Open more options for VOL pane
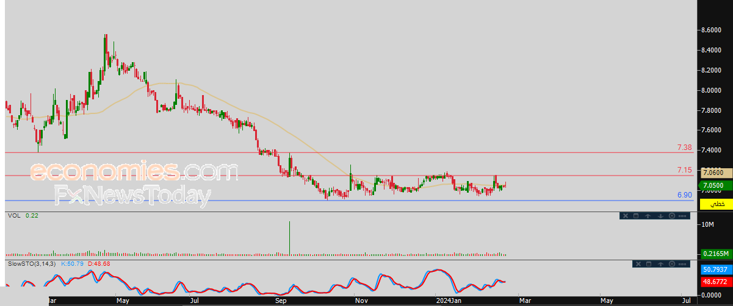733x306 pixels. point(682,216)
